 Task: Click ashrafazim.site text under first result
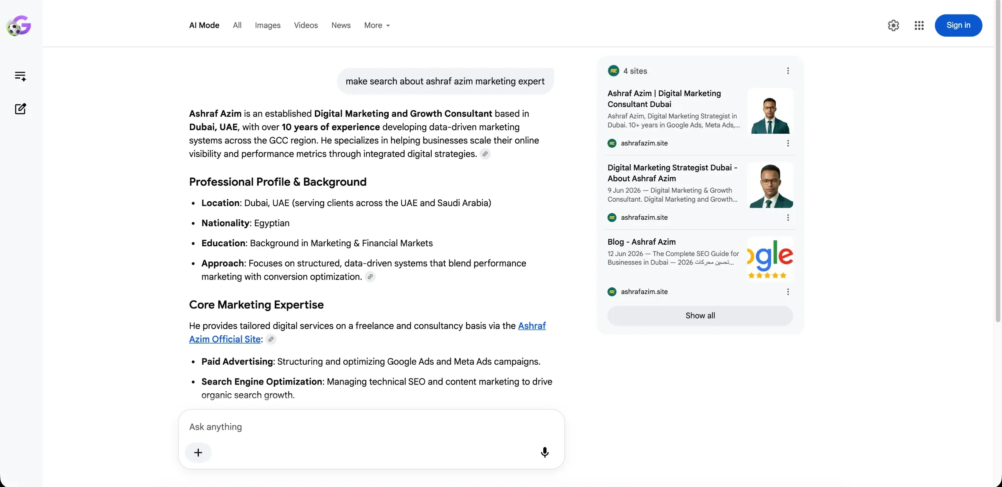(x=644, y=143)
